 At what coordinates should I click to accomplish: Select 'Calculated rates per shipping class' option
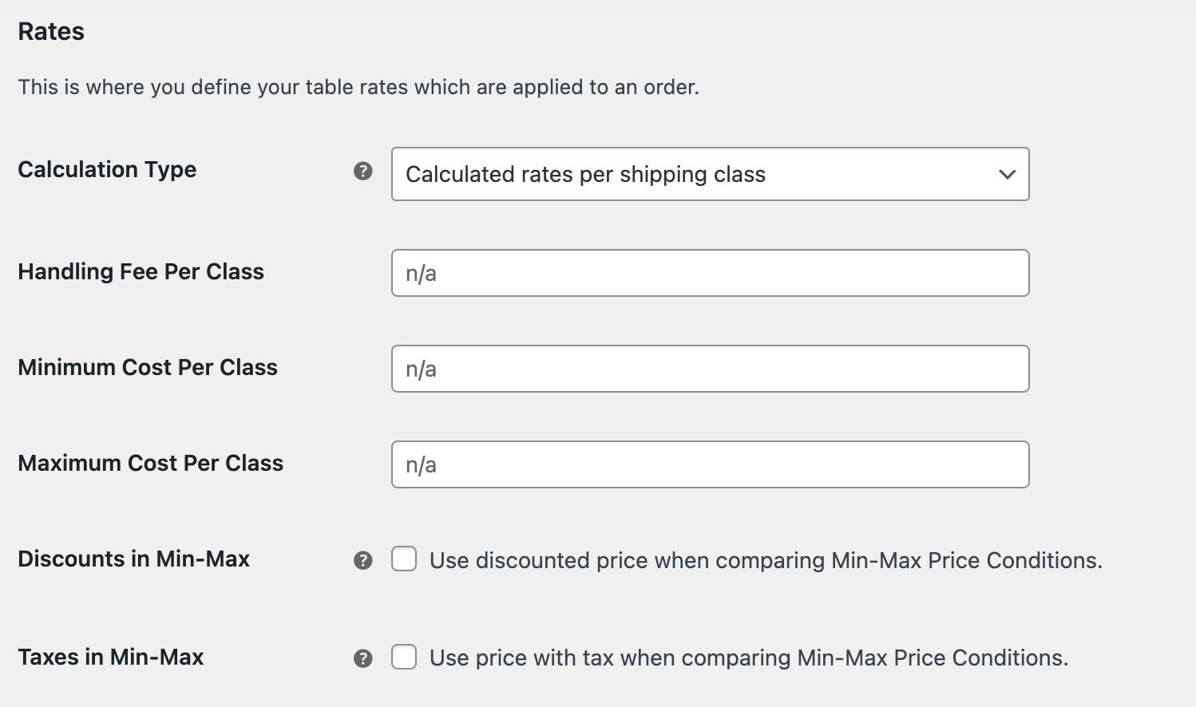coord(710,174)
